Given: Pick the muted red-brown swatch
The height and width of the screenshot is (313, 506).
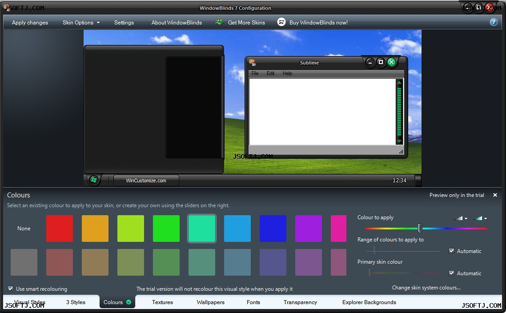Looking at the screenshot, I should point(60,262).
